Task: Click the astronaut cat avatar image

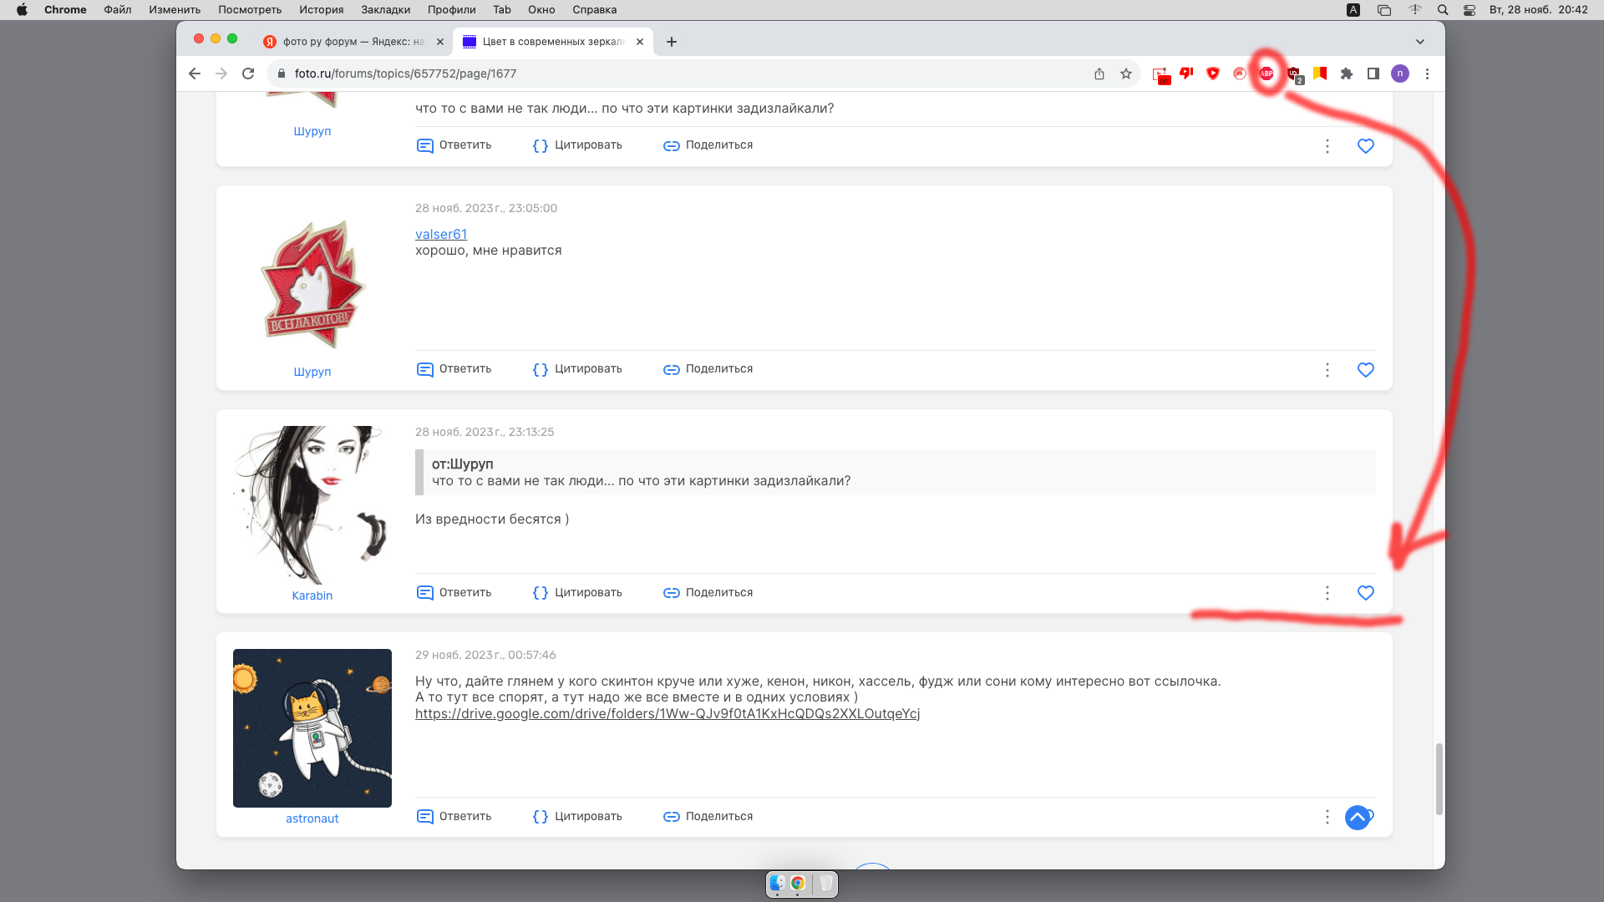Action: click(312, 727)
